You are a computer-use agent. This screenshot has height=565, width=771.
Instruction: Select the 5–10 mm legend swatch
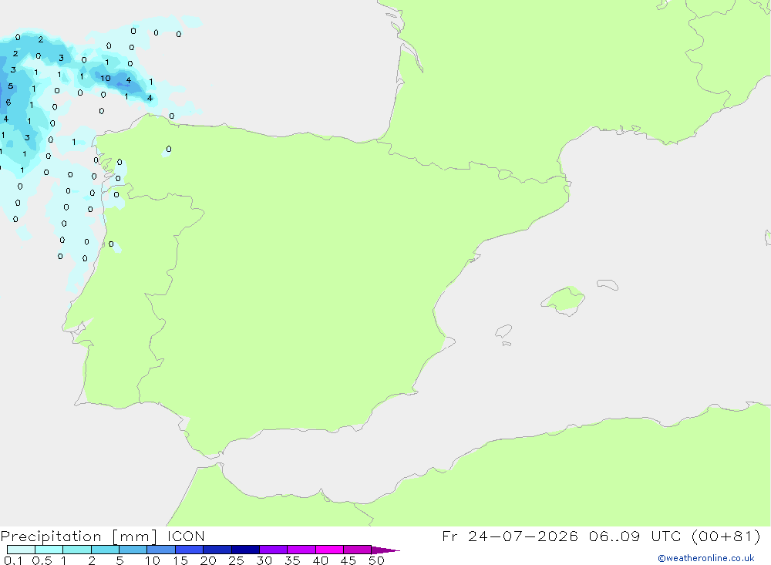pyautogui.click(x=133, y=550)
